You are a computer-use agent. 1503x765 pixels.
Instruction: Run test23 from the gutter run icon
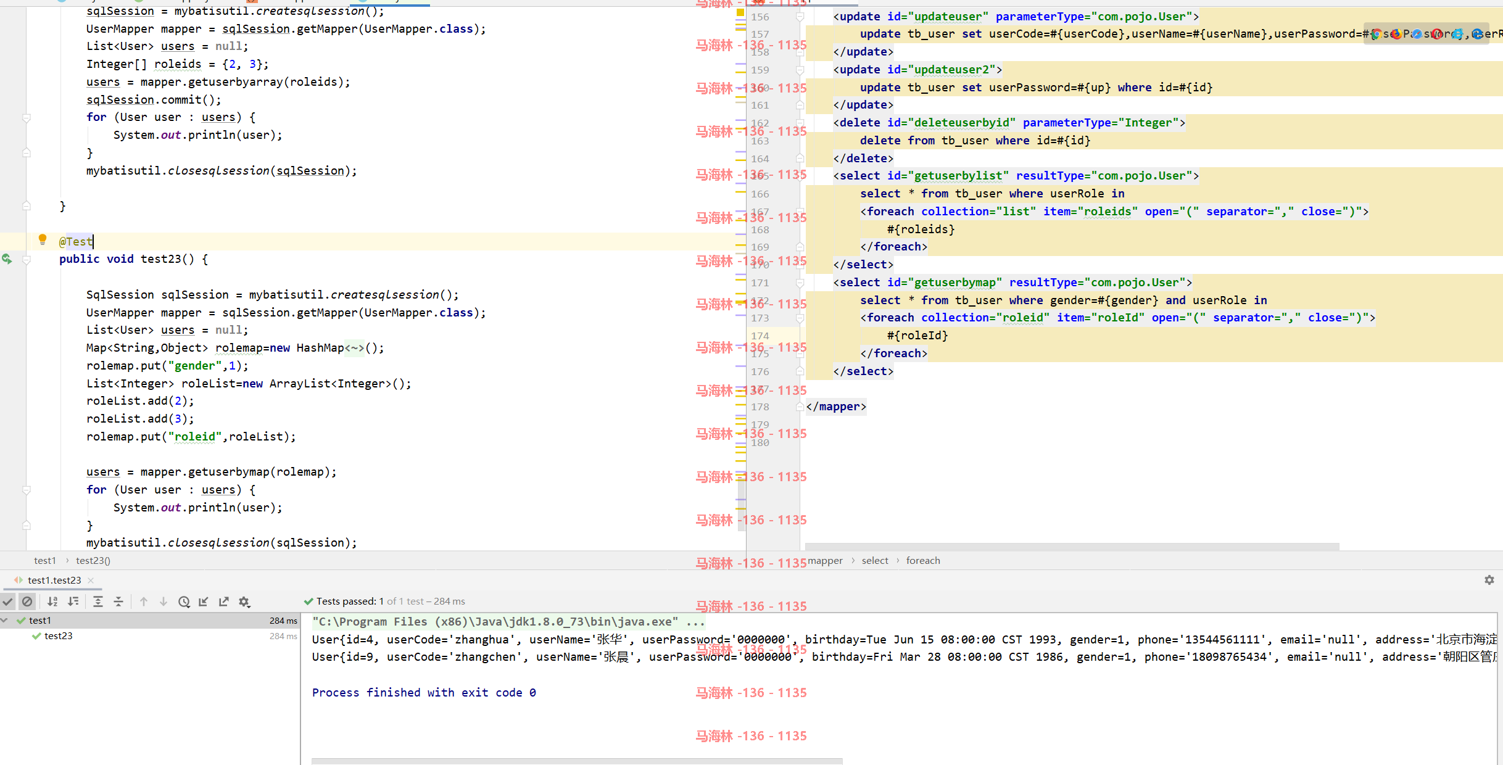point(7,259)
